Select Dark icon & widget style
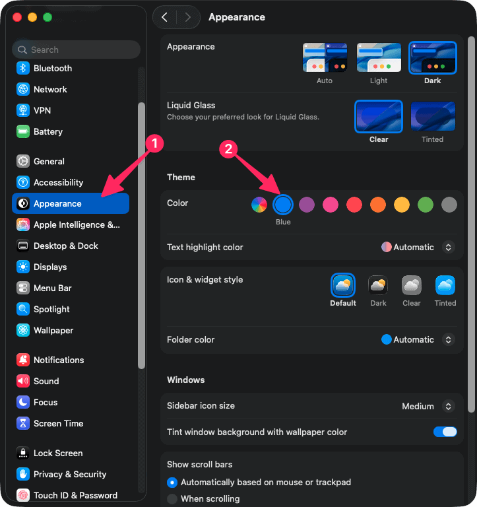 [x=378, y=285]
